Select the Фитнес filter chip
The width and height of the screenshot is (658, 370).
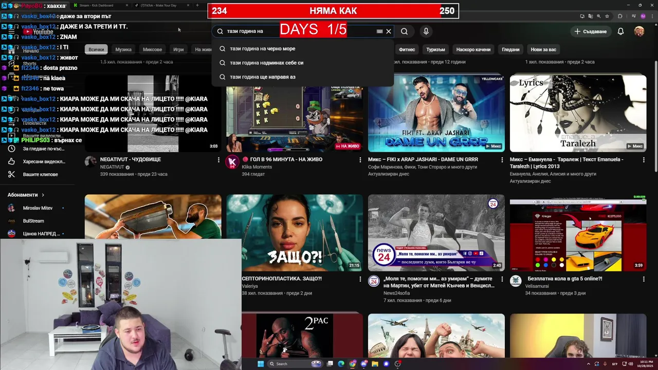pyautogui.click(x=407, y=49)
